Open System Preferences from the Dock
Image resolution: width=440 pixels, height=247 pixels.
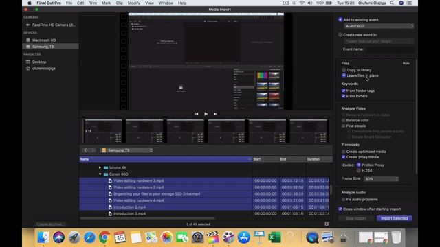coord(197,237)
